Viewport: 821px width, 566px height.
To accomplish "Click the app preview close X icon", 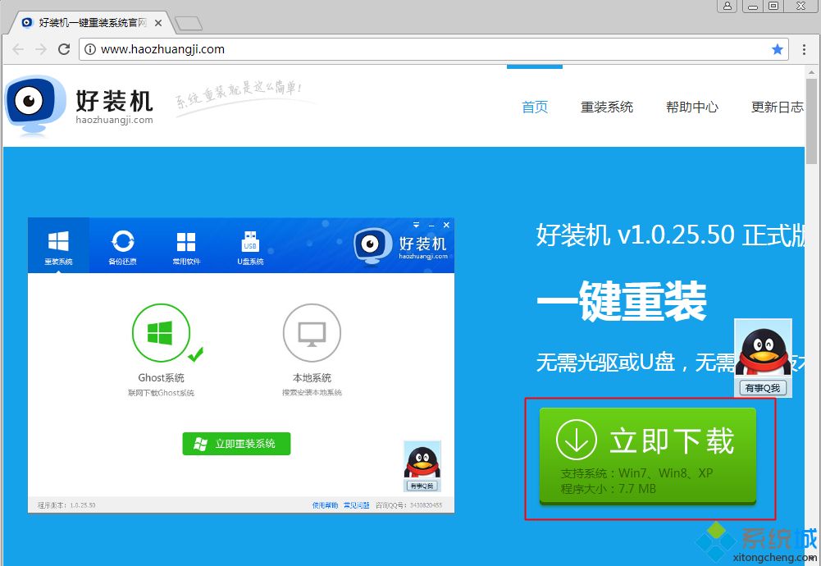I will (446, 225).
